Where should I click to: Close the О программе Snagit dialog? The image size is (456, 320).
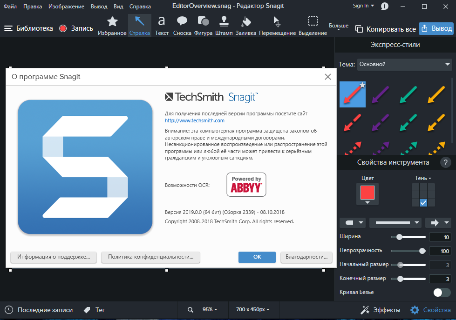[328, 77]
